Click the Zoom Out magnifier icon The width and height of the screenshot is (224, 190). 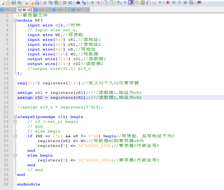pyautogui.click(x=98, y=3)
